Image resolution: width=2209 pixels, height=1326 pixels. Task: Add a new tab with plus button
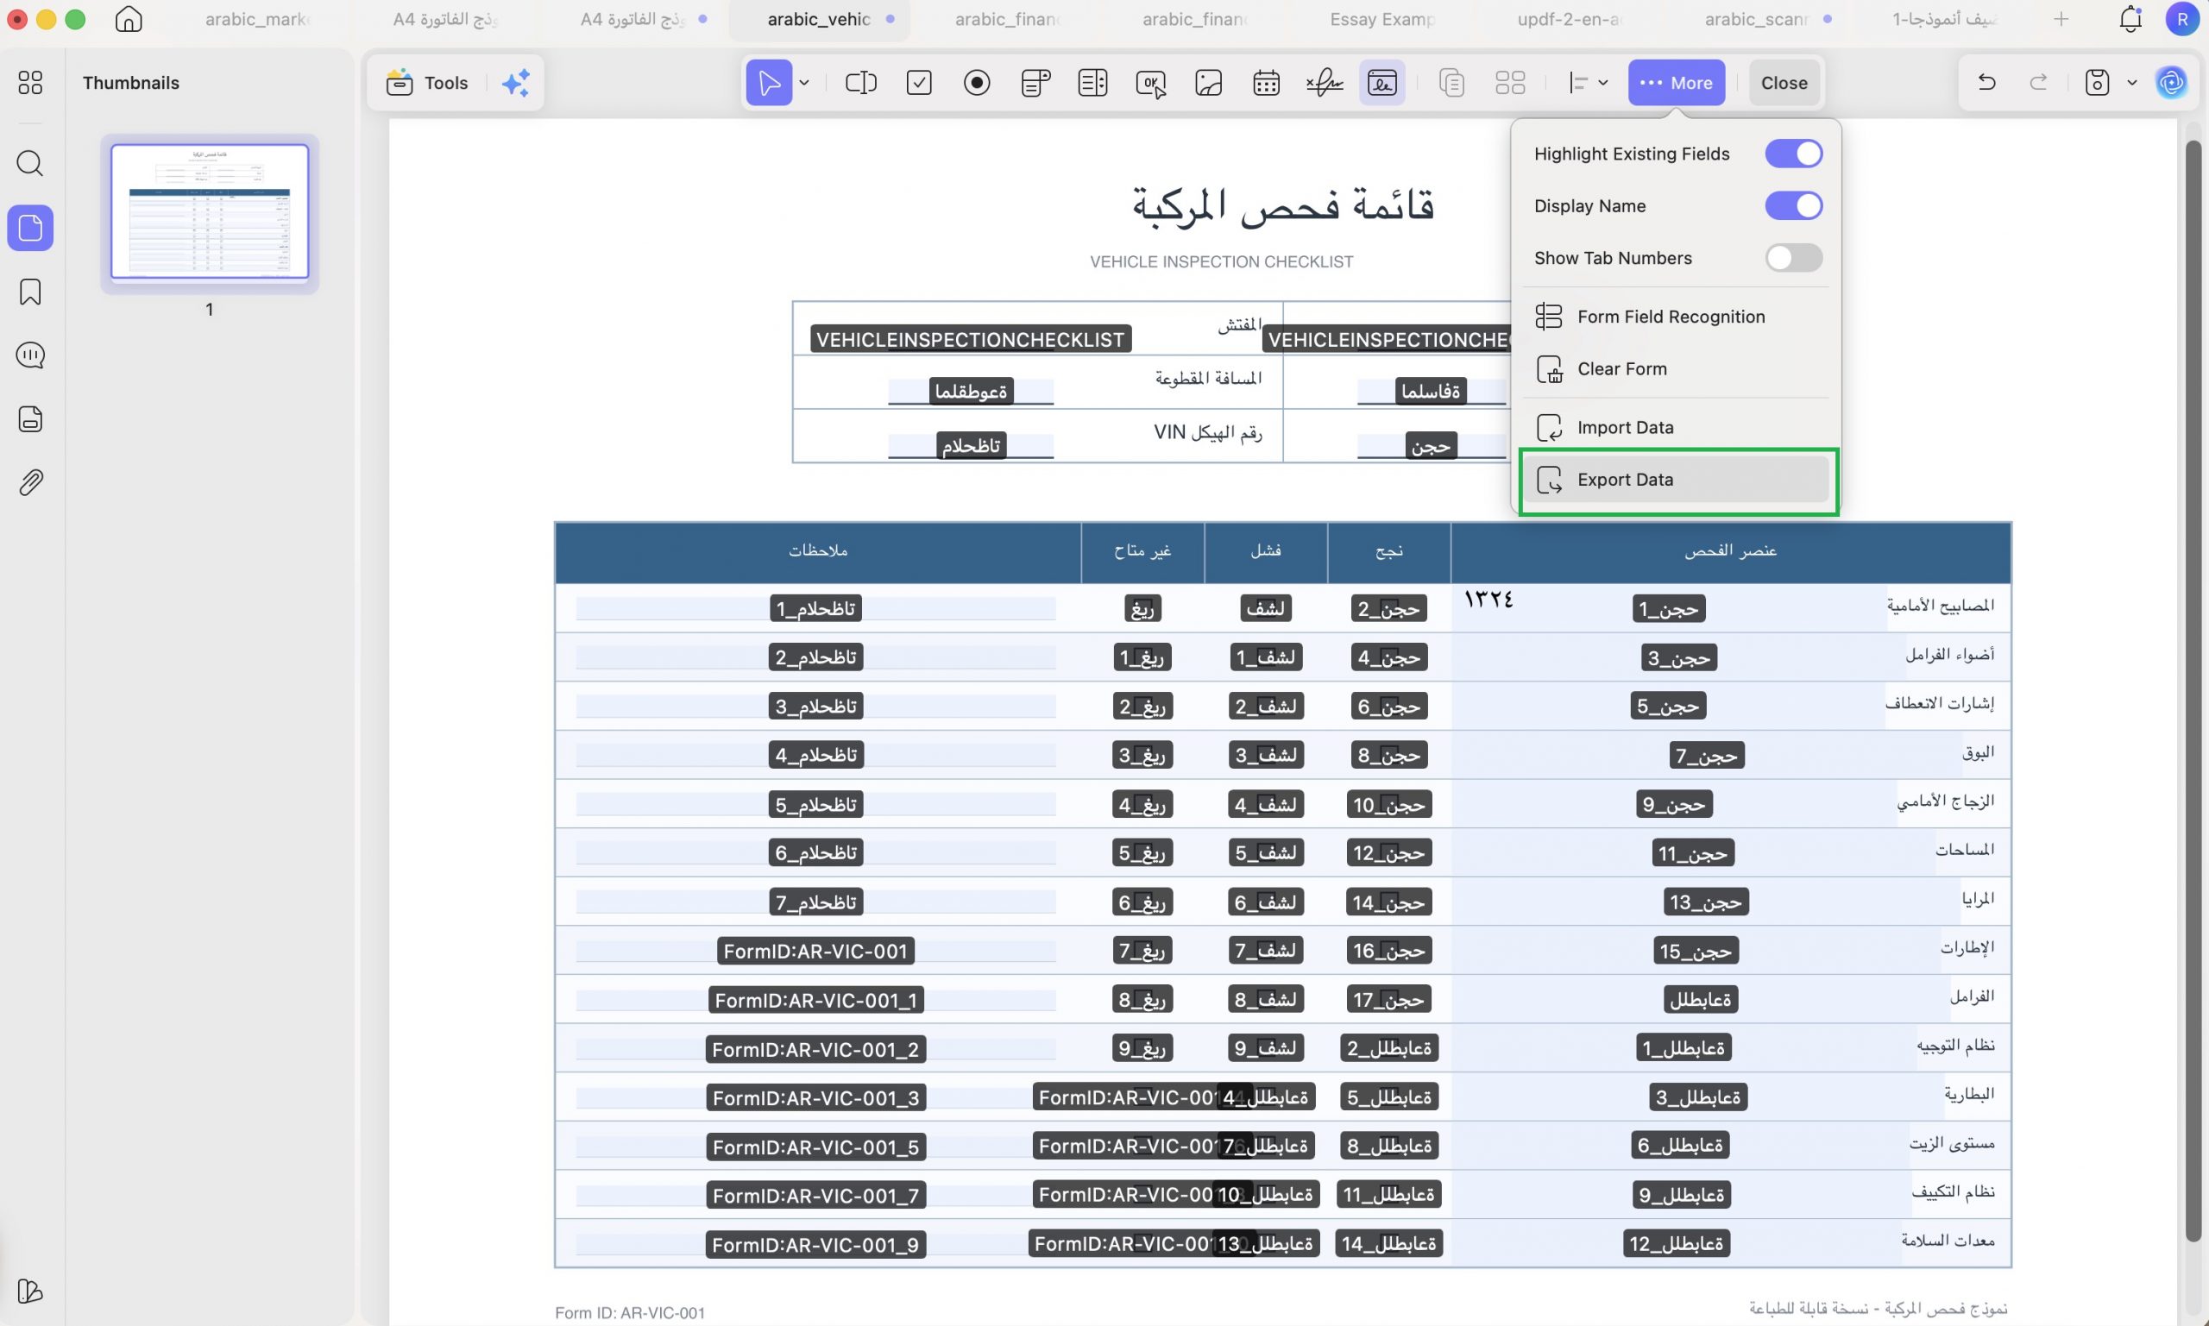2061,19
